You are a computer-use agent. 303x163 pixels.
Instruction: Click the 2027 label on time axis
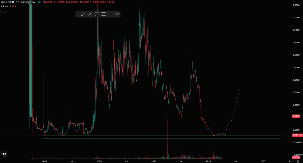point(263,161)
